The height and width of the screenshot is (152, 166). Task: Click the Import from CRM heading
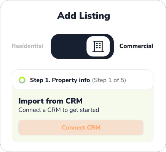51,101
